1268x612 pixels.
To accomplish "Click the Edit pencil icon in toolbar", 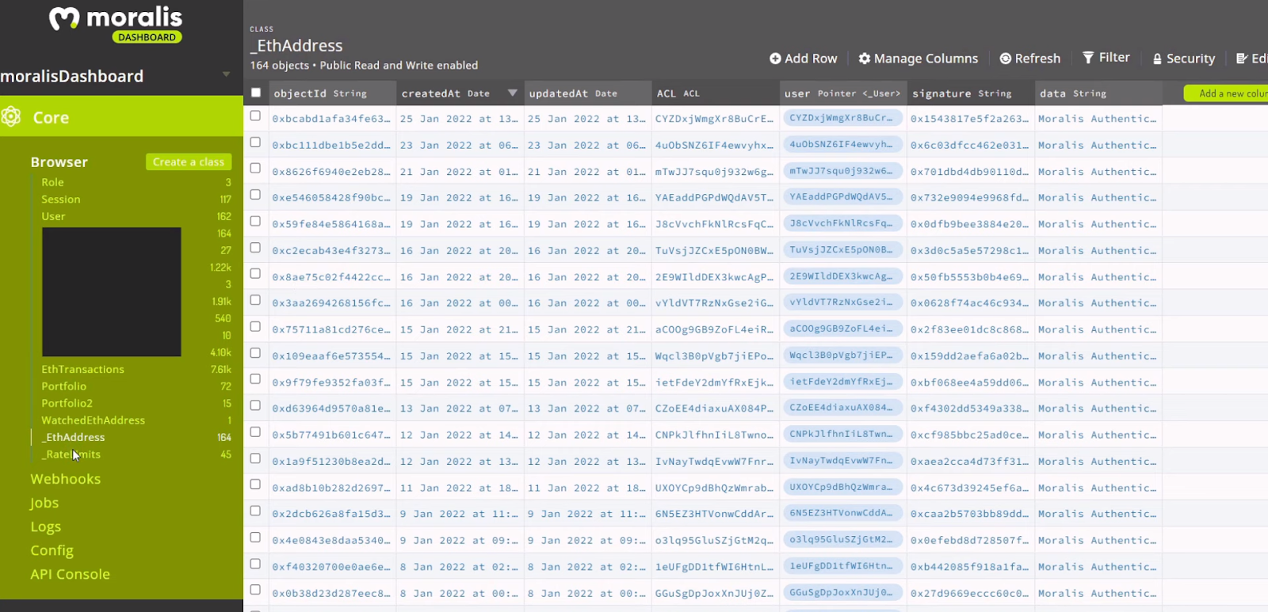I will click(1242, 59).
